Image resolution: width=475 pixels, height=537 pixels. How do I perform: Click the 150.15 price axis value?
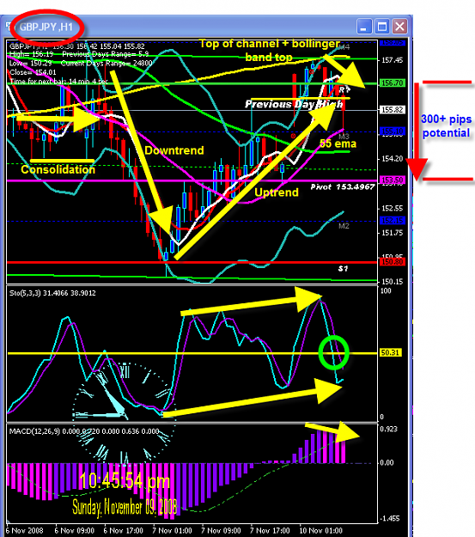393,282
